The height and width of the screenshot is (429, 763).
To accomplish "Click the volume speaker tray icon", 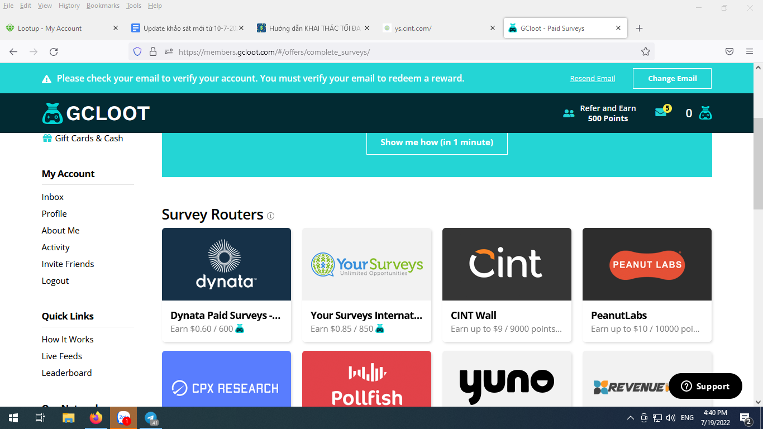I will point(671,418).
